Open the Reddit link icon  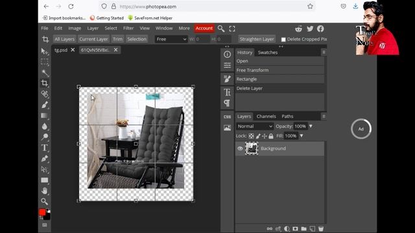click(x=298, y=28)
